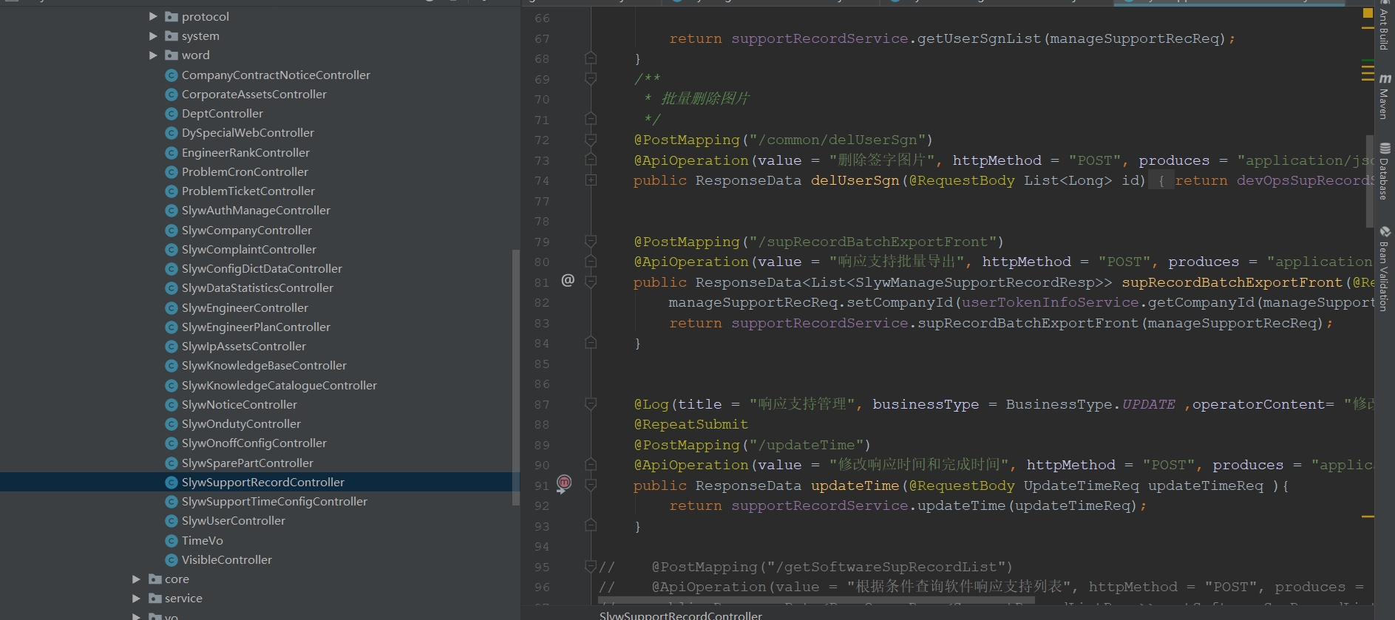Open SlywKnowledgeCatalogueController class
The image size is (1395, 620).
(x=279, y=385)
